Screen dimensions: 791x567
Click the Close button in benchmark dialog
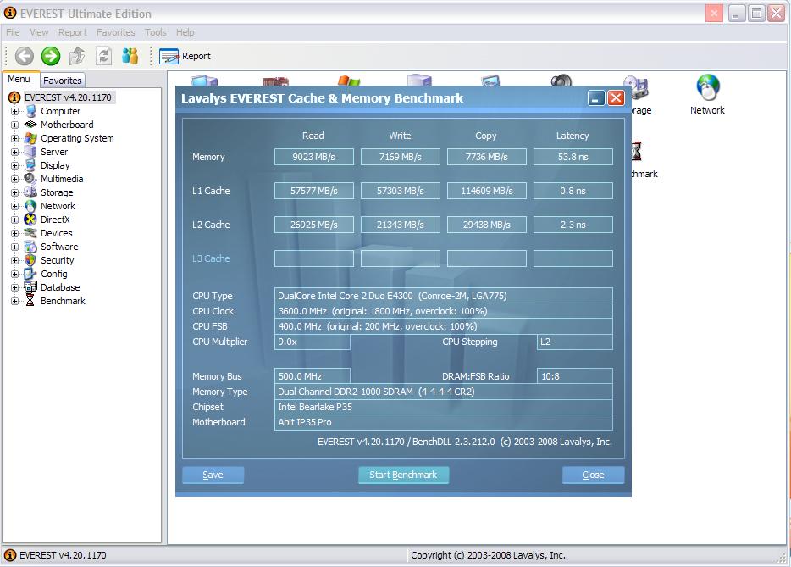coord(593,475)
